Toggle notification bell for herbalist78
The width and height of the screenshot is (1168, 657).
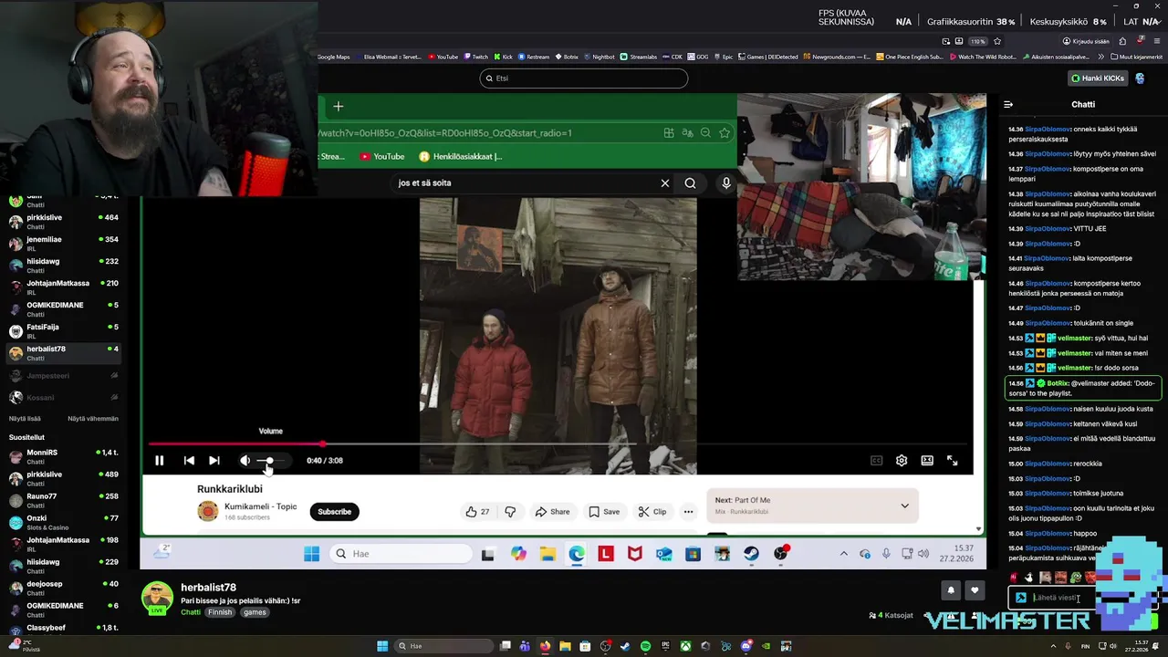tap(951, 590)
